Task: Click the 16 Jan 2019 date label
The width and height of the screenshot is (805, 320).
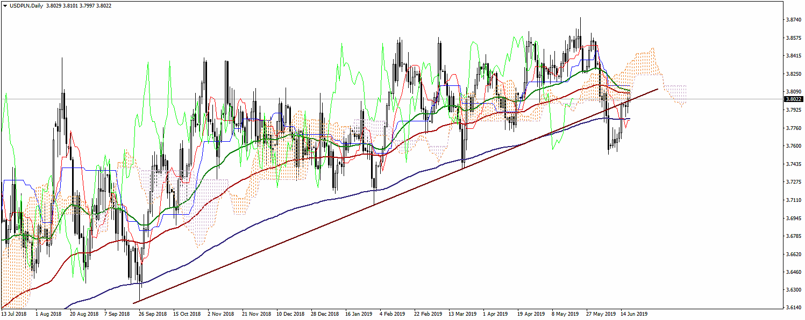Action: pyautogui.click(x=358, y=314)
